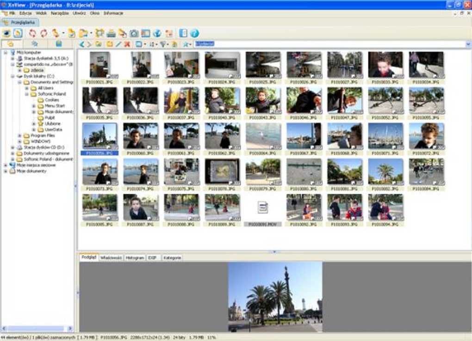Click the second red circular-arrows refresh icon

point(44,33)
